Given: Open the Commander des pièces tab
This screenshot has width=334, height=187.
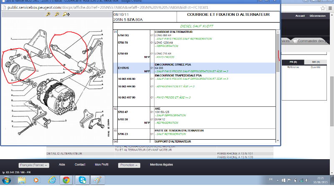Looking at the screenshot, I should click(x=310, y=41).
